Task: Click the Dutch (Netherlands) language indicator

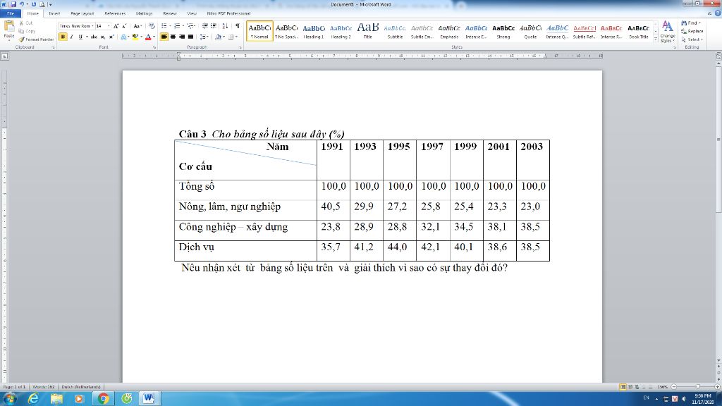Action: (x=81, y=387)
